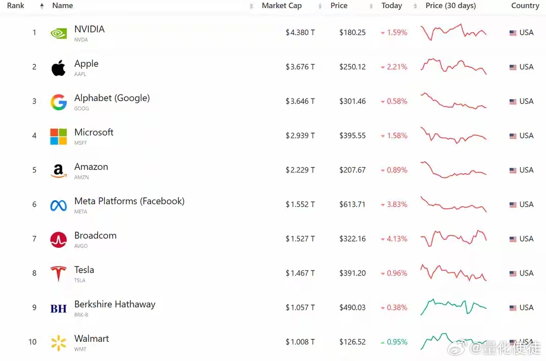Click the Name column header
The width and height of the screenshot is (546, 361).
click(63, 6)
